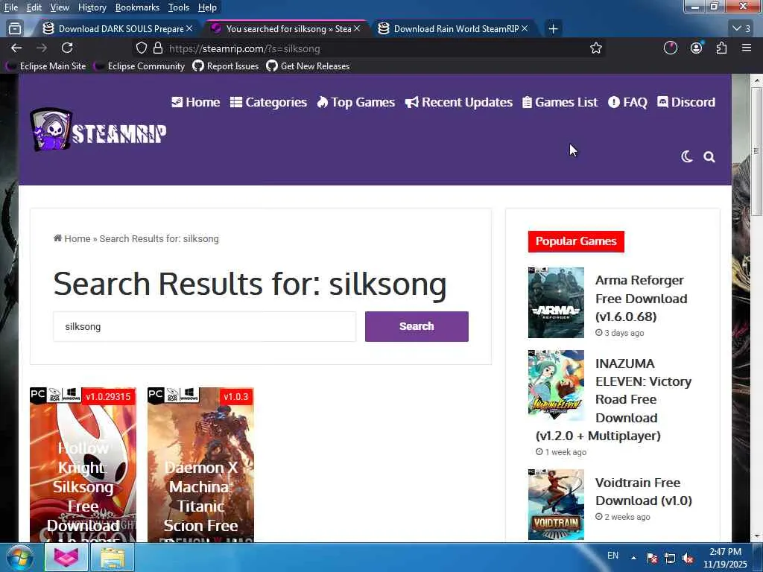The width and height of the screenshot is (763, 572).
Task: Open Recent Updates page
Action: pyautogui.click(x=459, y=102)
